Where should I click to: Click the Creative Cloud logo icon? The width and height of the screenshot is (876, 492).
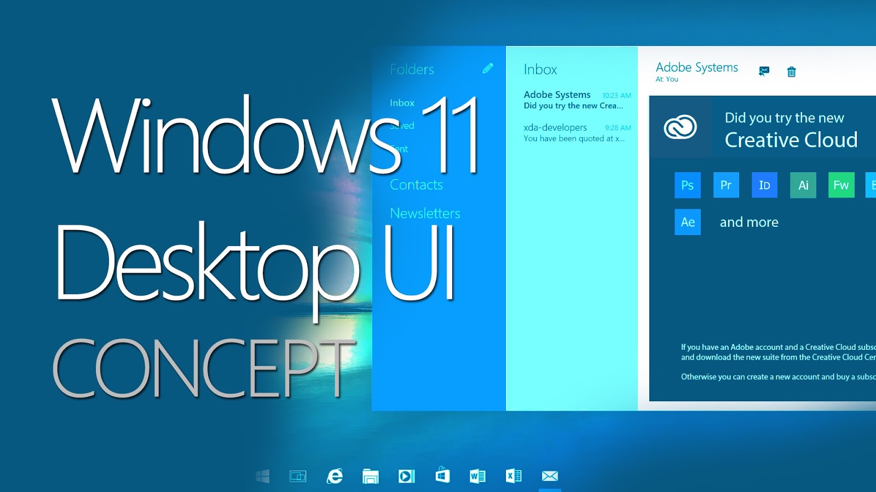tap(680, 127)
